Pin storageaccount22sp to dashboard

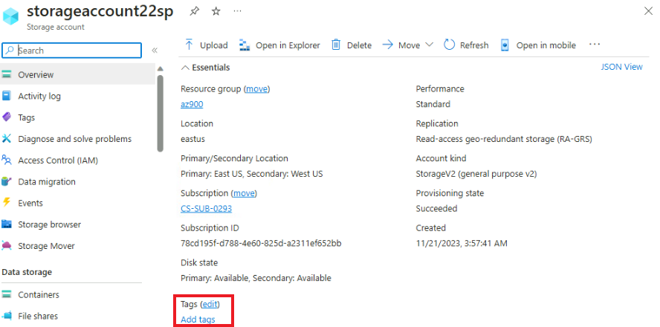(x=194, y=11)
